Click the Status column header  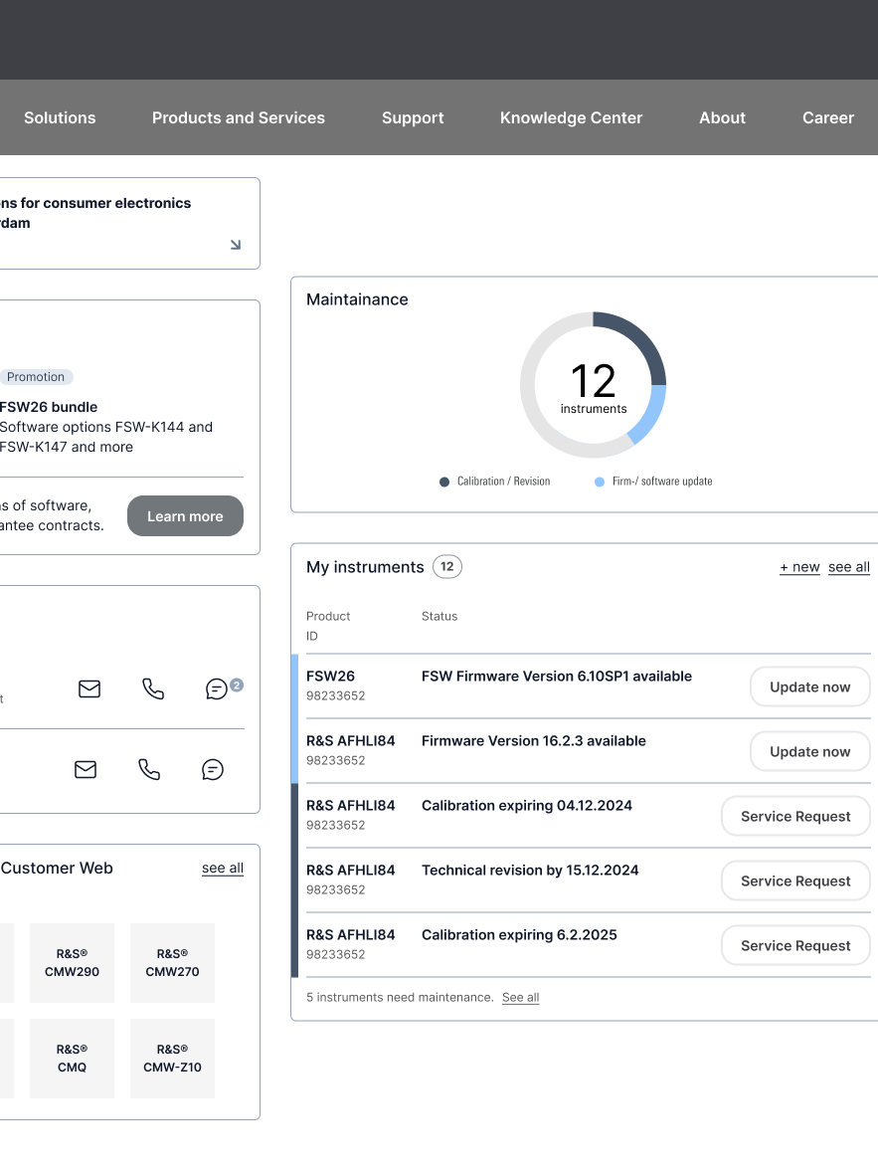pos(439,616)
